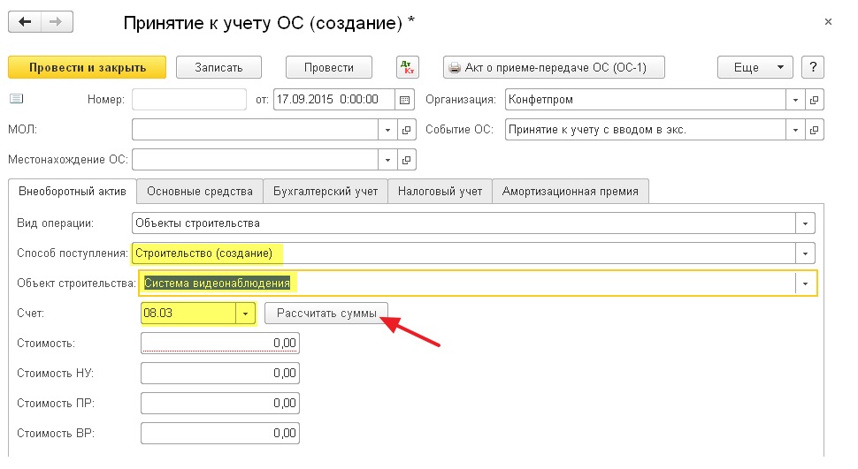The width and height of the screenshot is (858, 469).
Task: Click the Записать button
Action: pos(218,67)
